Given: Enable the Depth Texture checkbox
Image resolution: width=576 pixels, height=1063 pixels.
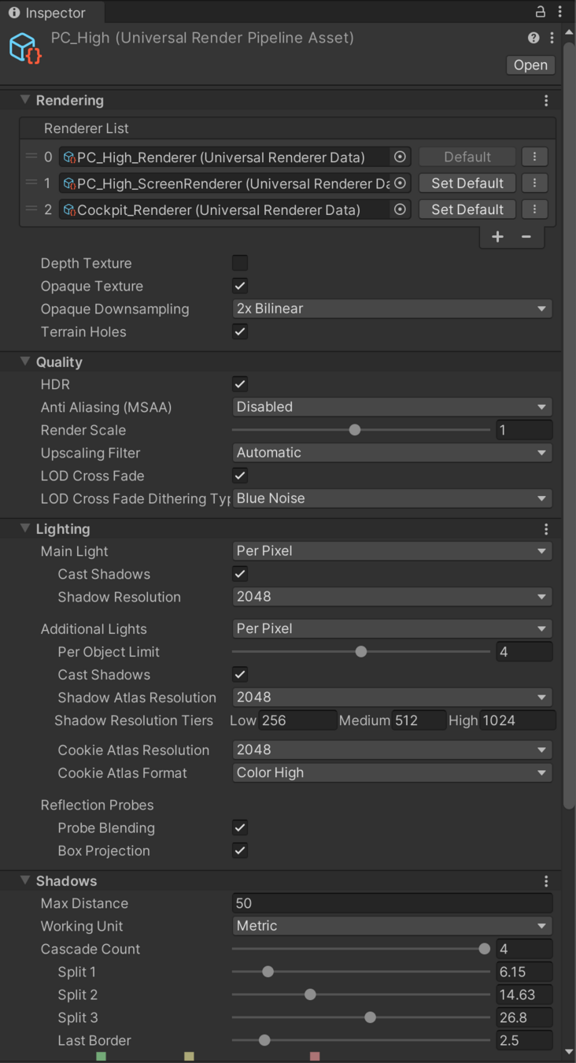Looking at the screenshot, I should [240, 263].
